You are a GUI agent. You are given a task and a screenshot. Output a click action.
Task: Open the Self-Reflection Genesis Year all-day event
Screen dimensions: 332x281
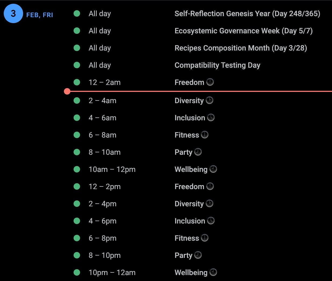click(247, 14)
